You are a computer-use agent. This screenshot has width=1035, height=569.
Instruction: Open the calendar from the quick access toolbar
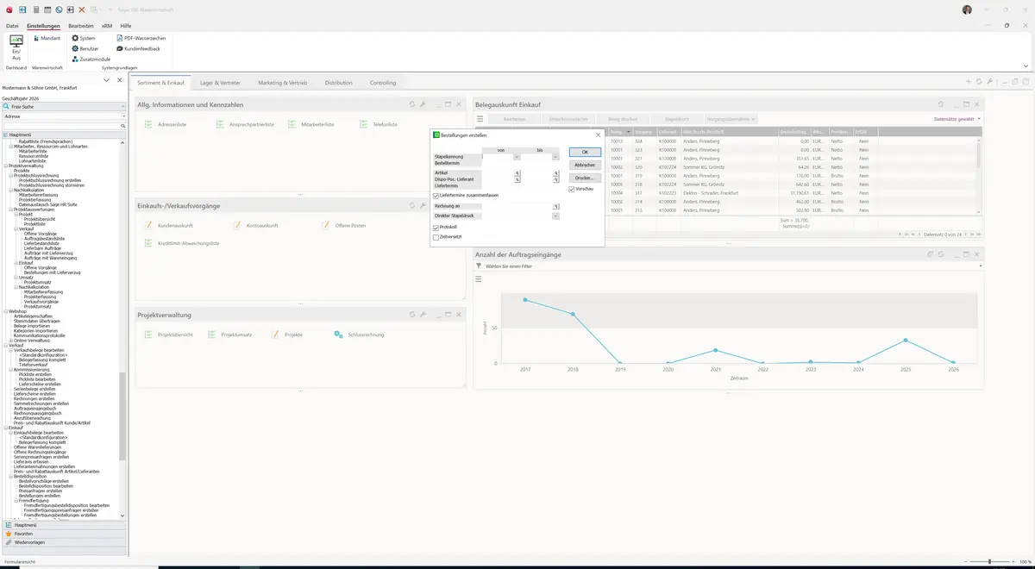(x=47, y=9)
